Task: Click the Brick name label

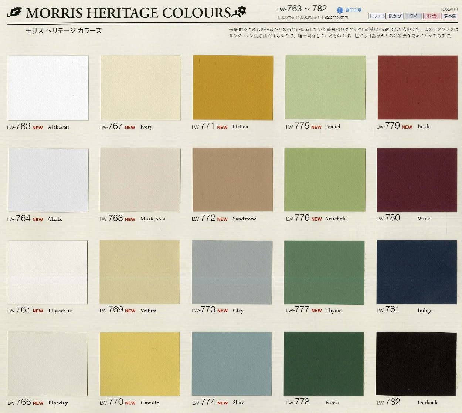Action: (x=424, y=126)
